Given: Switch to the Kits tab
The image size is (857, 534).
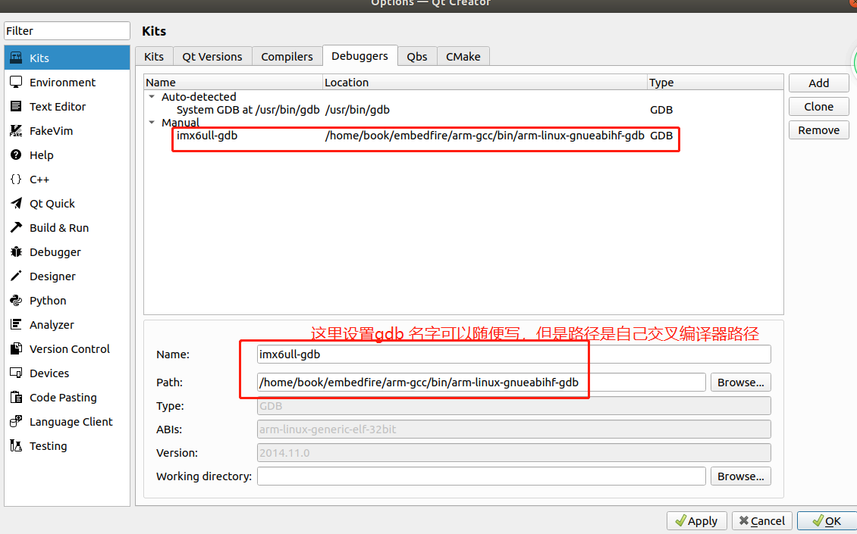Looking at the screenshot, I should [154, 57].
